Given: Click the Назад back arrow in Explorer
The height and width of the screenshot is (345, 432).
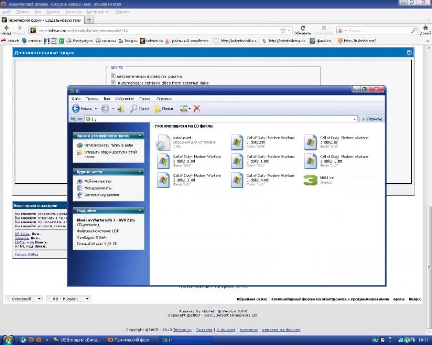Looking at the screenshot, I should pos(76,109).
